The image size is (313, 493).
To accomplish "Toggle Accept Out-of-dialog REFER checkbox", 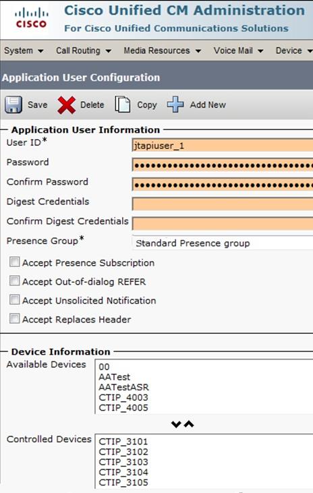I will 14,281.
